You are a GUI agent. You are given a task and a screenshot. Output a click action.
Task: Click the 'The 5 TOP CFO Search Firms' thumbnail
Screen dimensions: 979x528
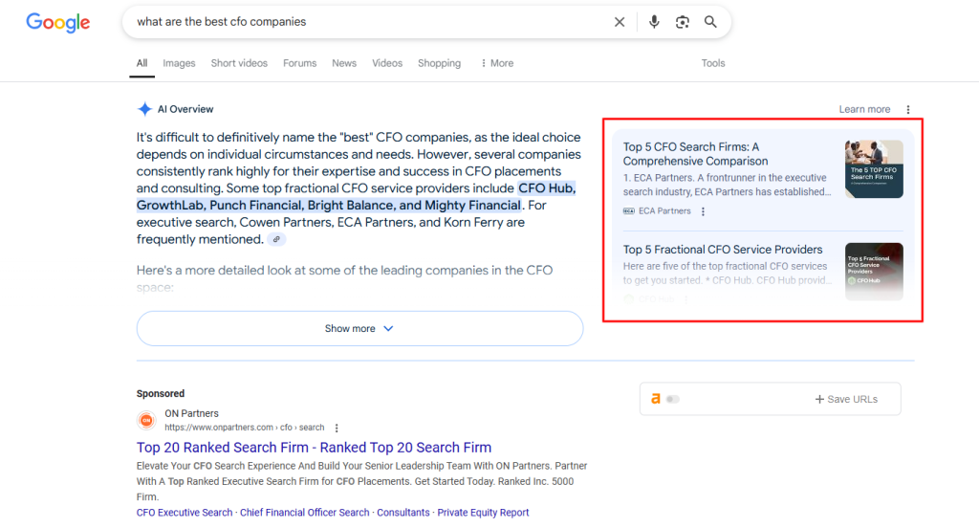(x=874, y=168)
